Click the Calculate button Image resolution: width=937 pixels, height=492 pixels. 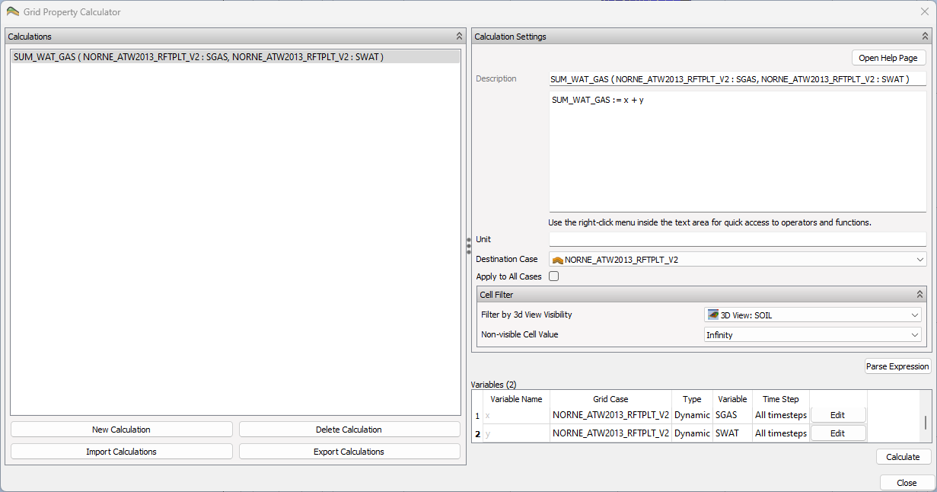coord(903,457)
